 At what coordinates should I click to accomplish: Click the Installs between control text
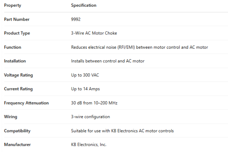click(x=108, y=61)
